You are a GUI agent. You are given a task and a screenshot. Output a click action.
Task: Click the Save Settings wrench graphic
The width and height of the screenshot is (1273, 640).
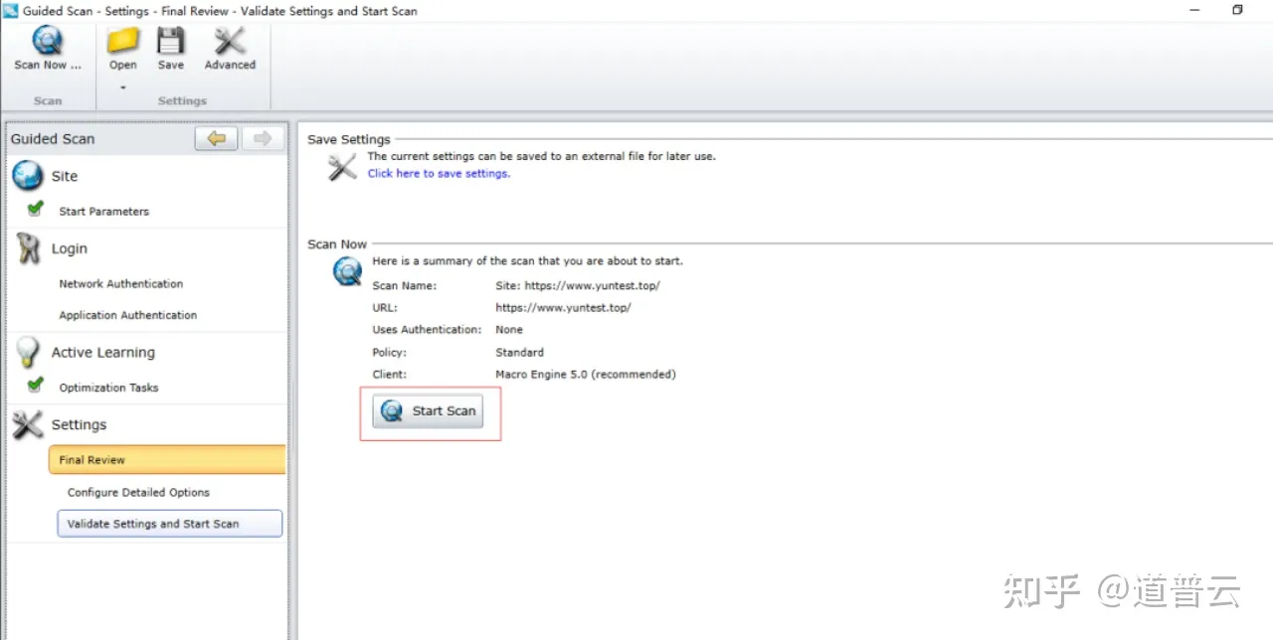coord(341,167)
